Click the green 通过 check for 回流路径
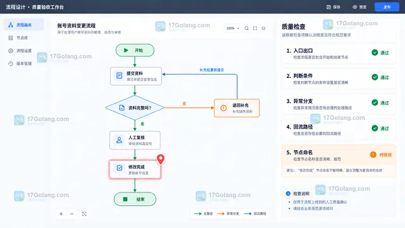405x228 pixels. click(x=375, y=128)
